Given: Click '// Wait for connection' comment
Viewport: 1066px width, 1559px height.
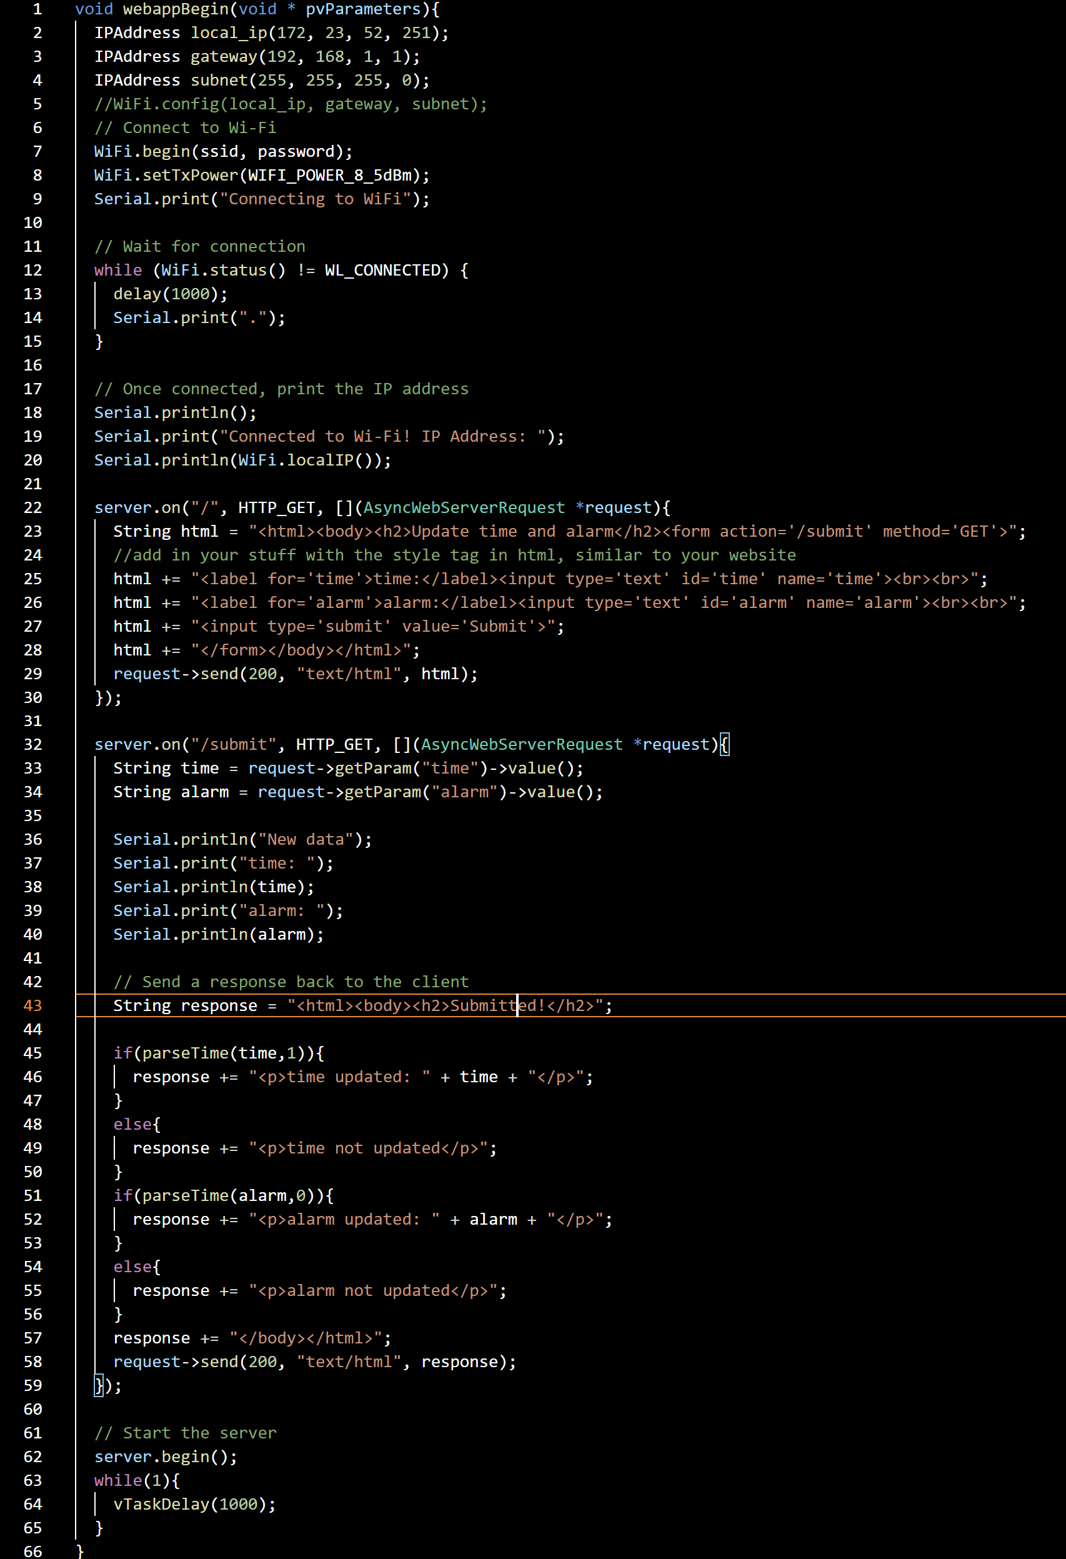Looking at the screenshot, I should 200,246.
